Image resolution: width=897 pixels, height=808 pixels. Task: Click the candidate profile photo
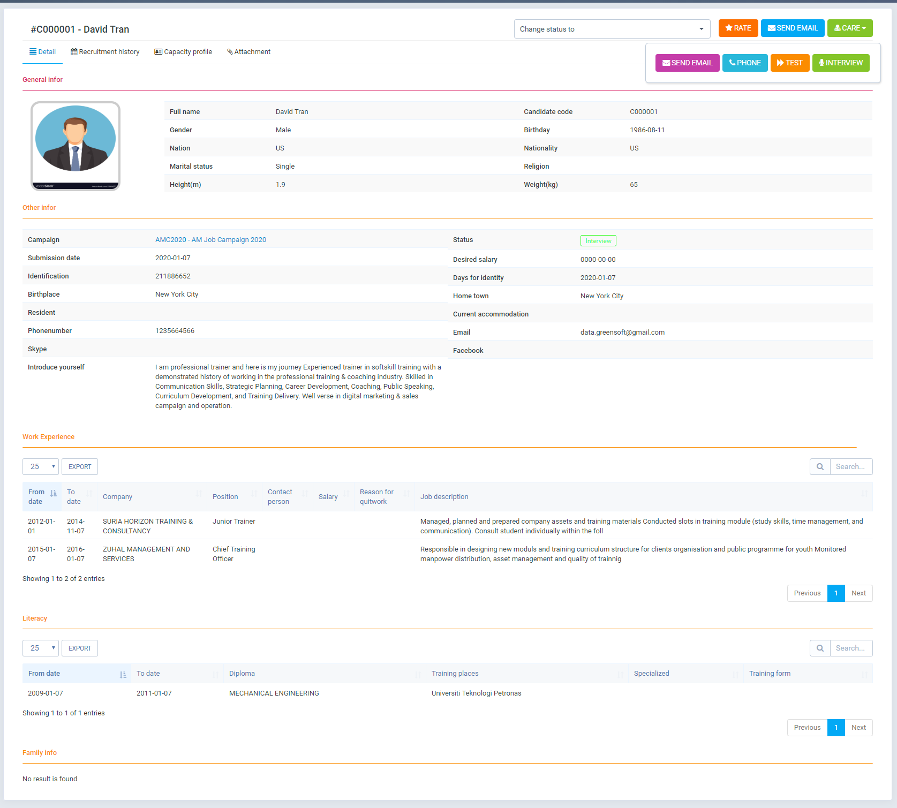75,145
